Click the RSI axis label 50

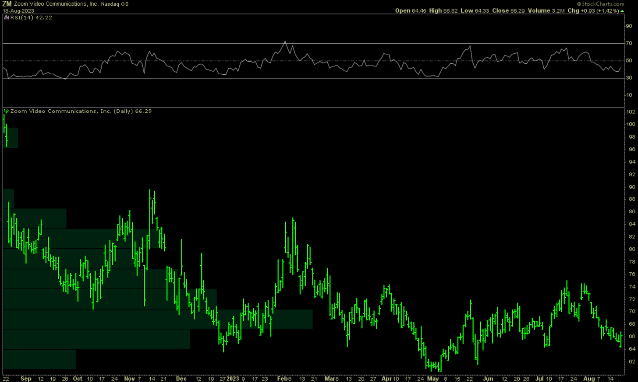pos(629,60)
